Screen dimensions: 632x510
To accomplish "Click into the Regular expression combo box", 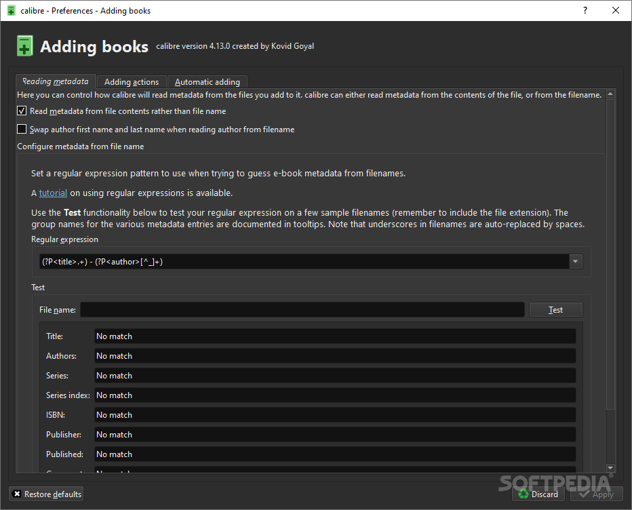I will pos(304,262).
